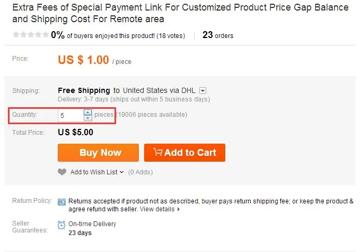Screen dimensions: 362x252
Task: Click the heart icon for the wish list
Action: pyautogui.click(x=62, y=172)
